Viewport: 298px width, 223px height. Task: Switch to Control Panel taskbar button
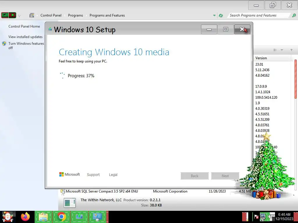coord(97,217)
